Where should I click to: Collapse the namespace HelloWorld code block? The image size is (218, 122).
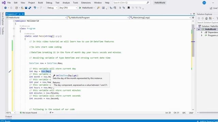(x=14, y=21)
